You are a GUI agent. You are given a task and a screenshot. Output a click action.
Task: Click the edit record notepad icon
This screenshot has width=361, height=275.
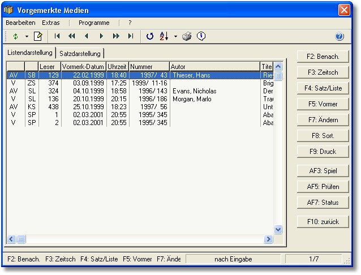point(38,36)
